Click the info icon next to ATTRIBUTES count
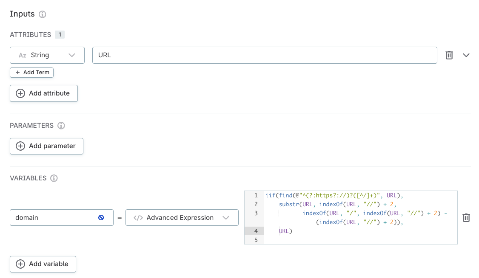The height and width of the screenshot is (278, 479). tap(60, 34)
